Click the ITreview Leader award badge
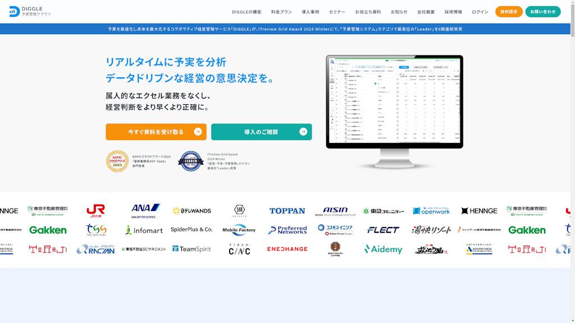 pos(190,161)
